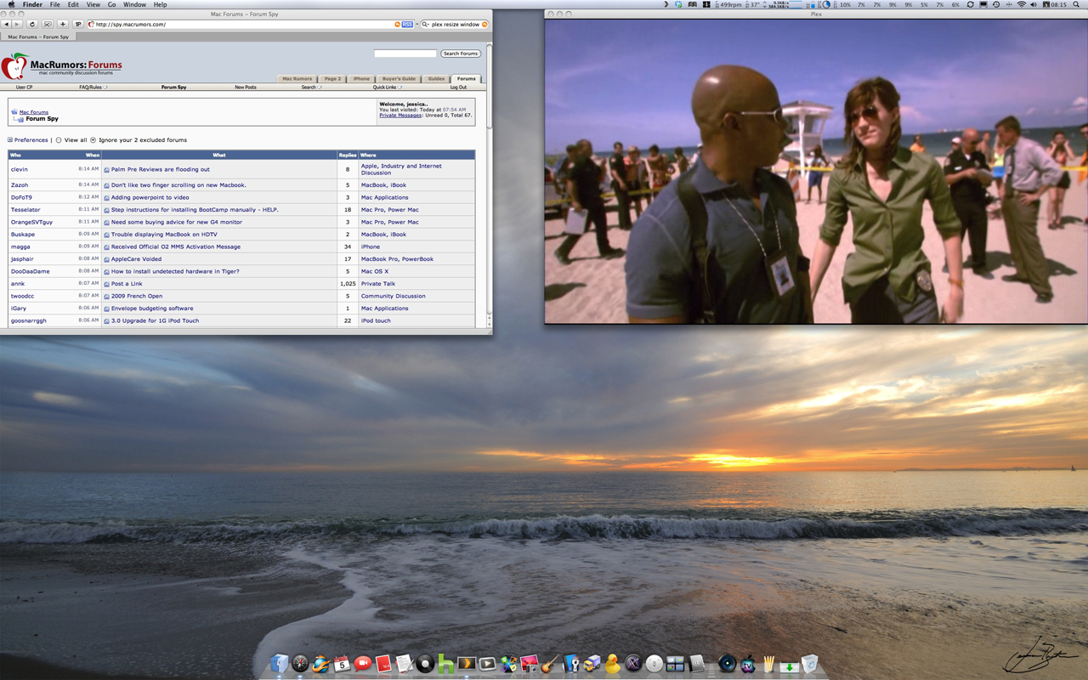Click the Search Forums button

pyautogui.click(x=461, y=54)
